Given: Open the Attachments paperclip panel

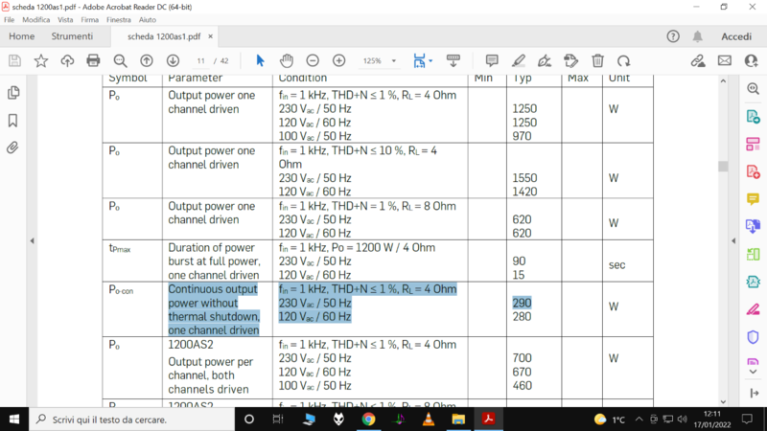Looking at the screenshot, I should pos(13,147).
